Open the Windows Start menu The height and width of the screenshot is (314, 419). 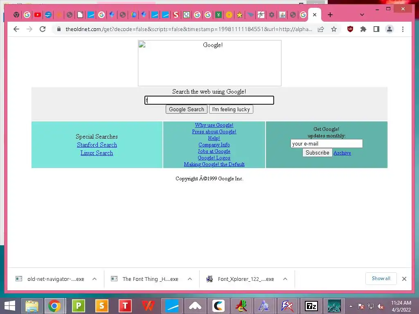tap(10, 306)
